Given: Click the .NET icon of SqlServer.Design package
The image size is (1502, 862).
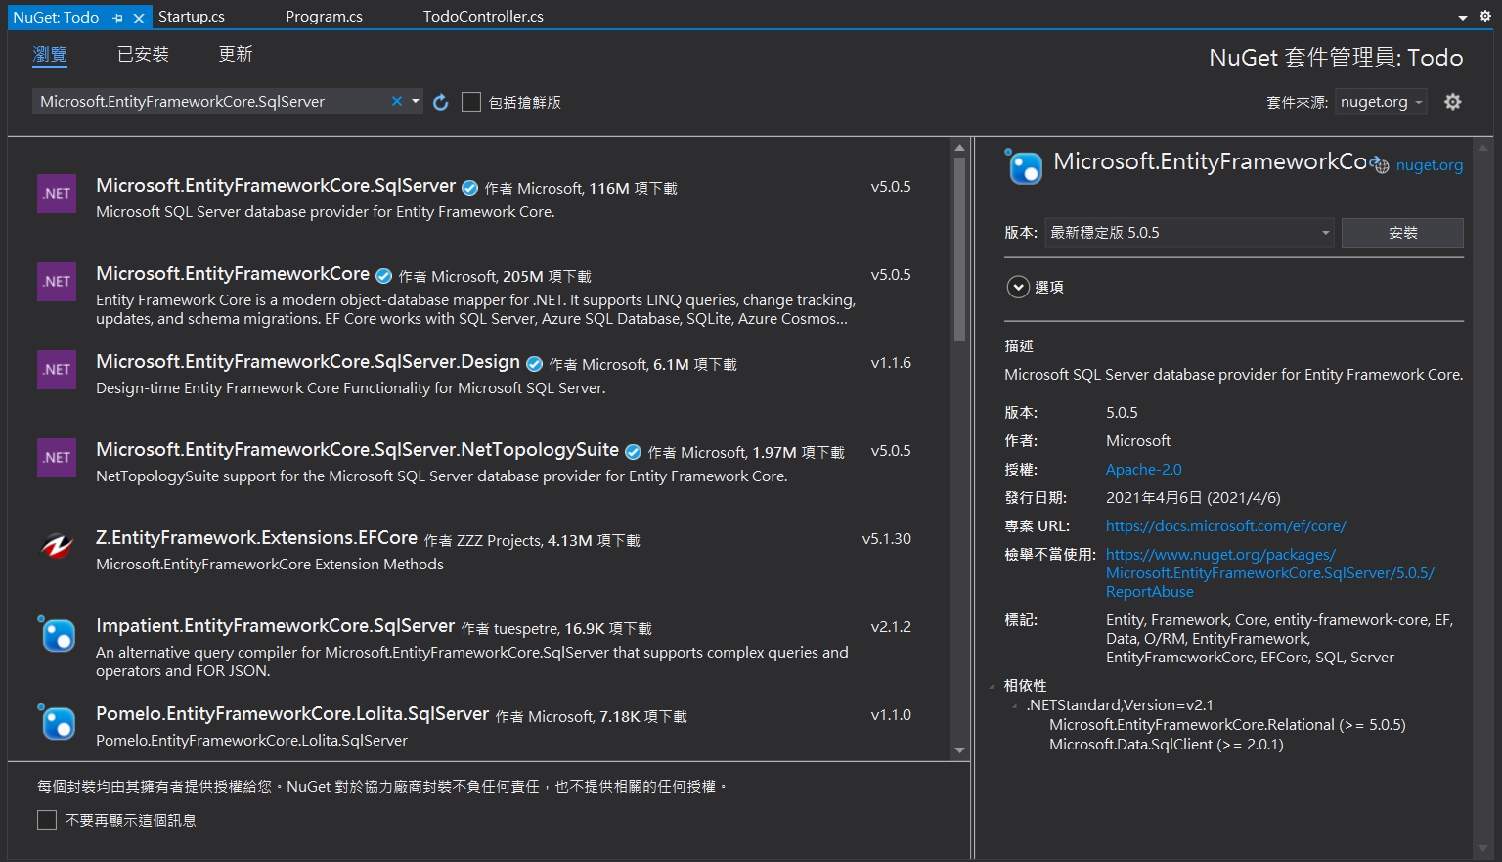Looking at the screenshot, I should point(57,370).
